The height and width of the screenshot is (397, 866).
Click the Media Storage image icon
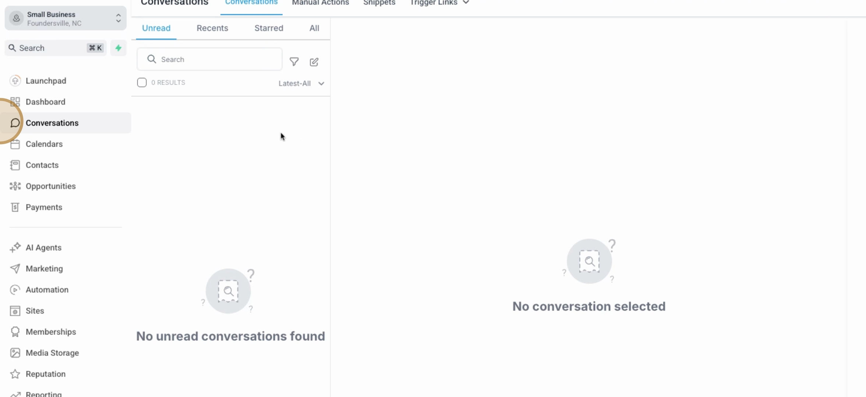point(15,353)
